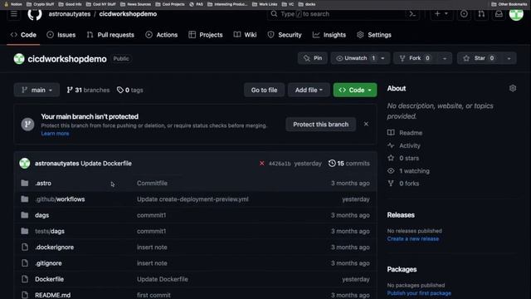Image resolution: width=531 pixels, height=299 pixels.
Task: Open the Notion bookmark in bookmarks bar
Action: click(13, 4)
